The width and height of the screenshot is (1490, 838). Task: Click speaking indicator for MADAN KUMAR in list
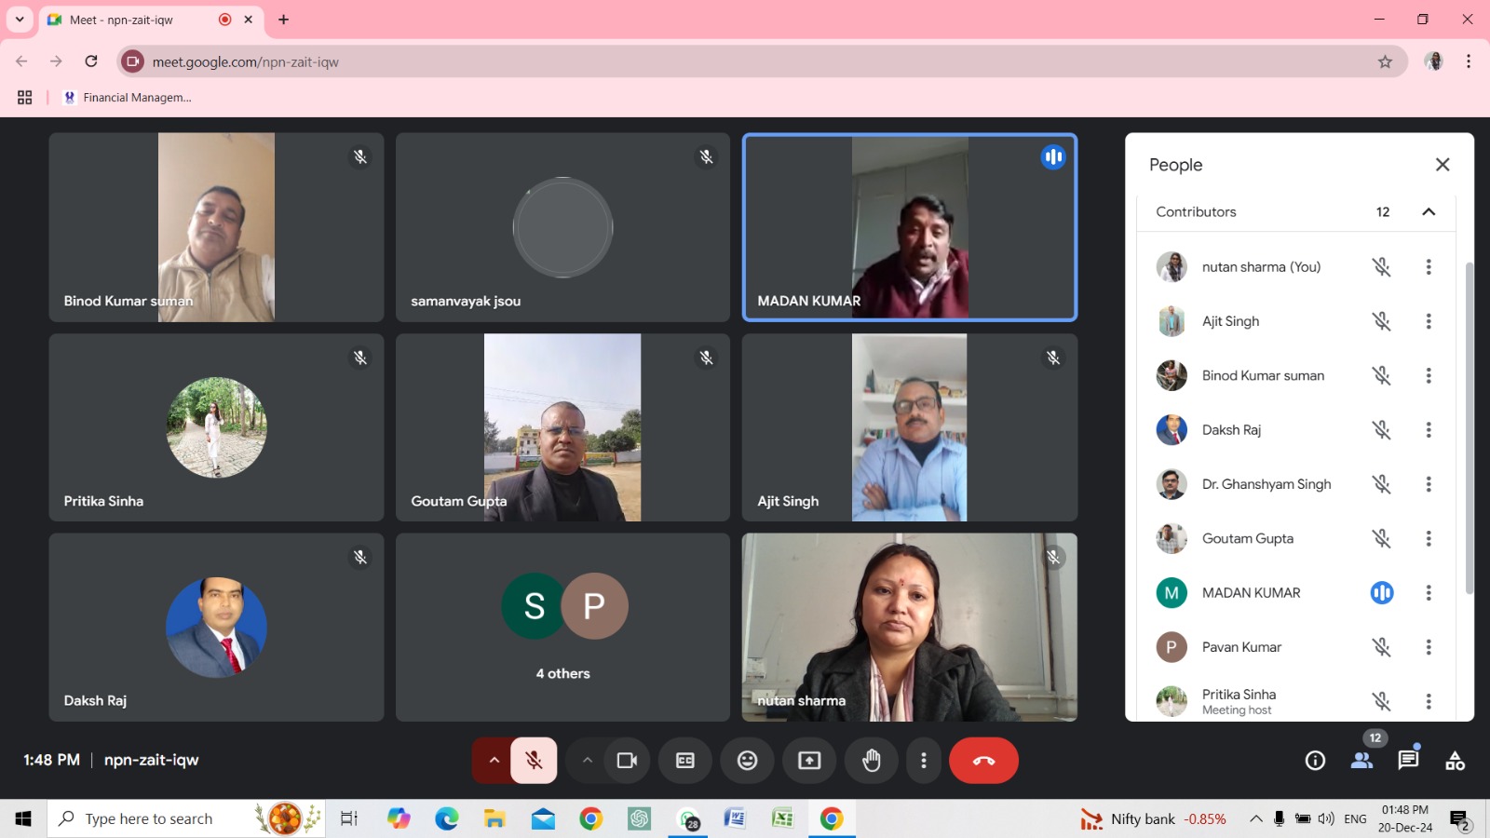pos(1382,593)
